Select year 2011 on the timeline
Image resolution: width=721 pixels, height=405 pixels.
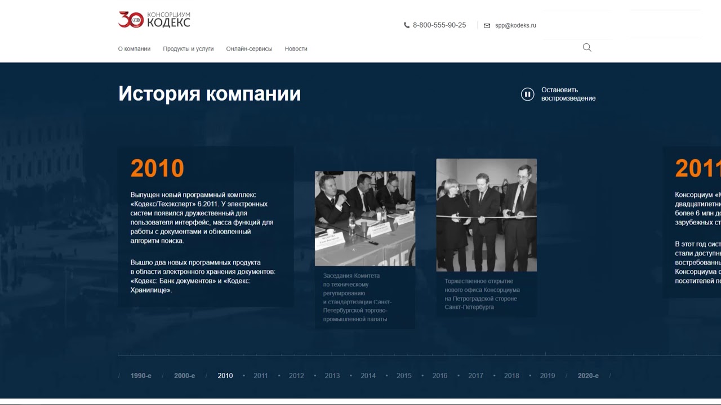click(x=261, y=376)
